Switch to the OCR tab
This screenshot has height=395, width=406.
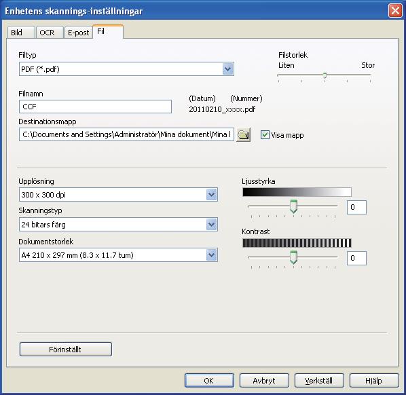(x=50, y=33)
